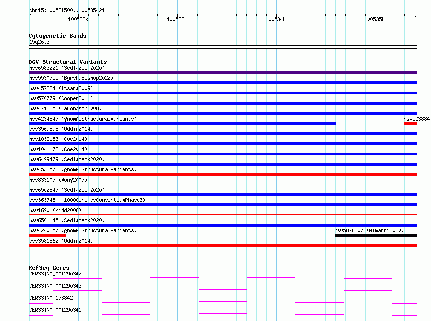Click the black nsv5876207 (Almarri2020) bar

coord(375,235)
